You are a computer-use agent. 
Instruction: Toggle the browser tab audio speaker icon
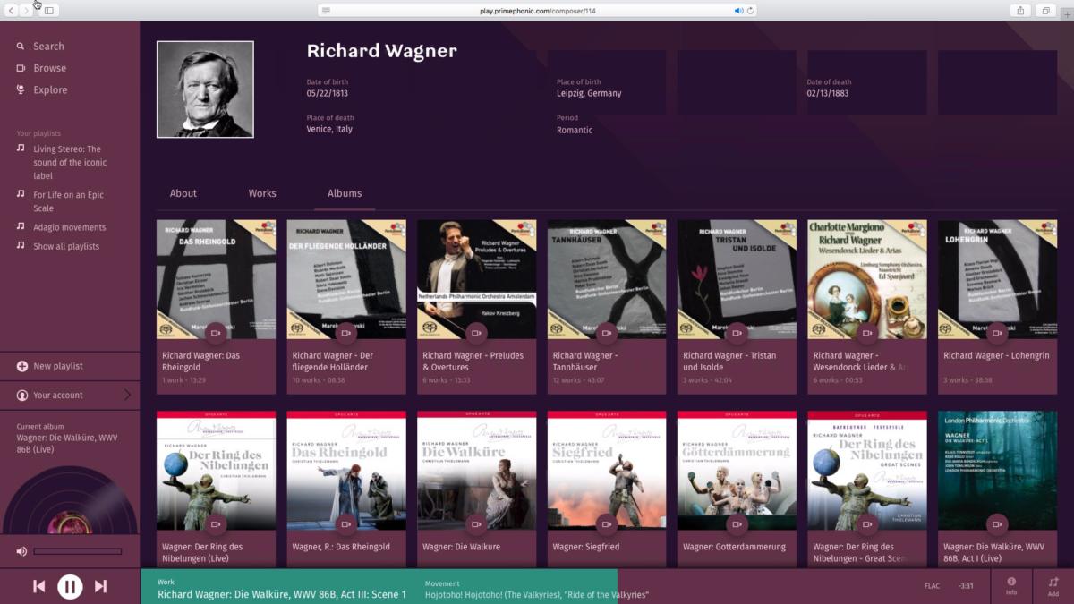point(738,11)
